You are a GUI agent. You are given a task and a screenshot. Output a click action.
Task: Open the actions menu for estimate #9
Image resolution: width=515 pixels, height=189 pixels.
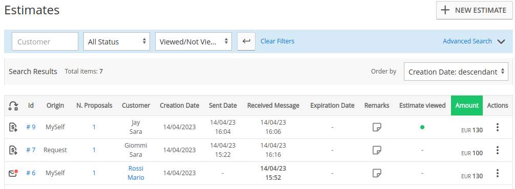click(498, 127)
